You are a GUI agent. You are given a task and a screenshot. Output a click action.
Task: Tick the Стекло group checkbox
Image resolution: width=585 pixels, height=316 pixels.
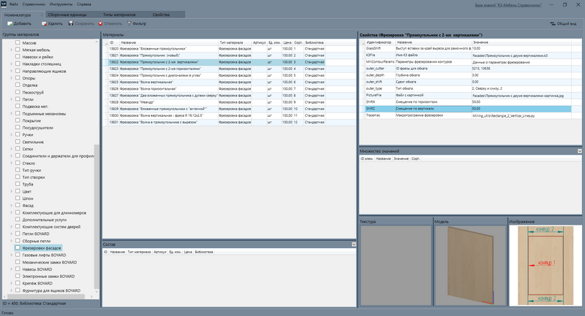coord(18,163)
